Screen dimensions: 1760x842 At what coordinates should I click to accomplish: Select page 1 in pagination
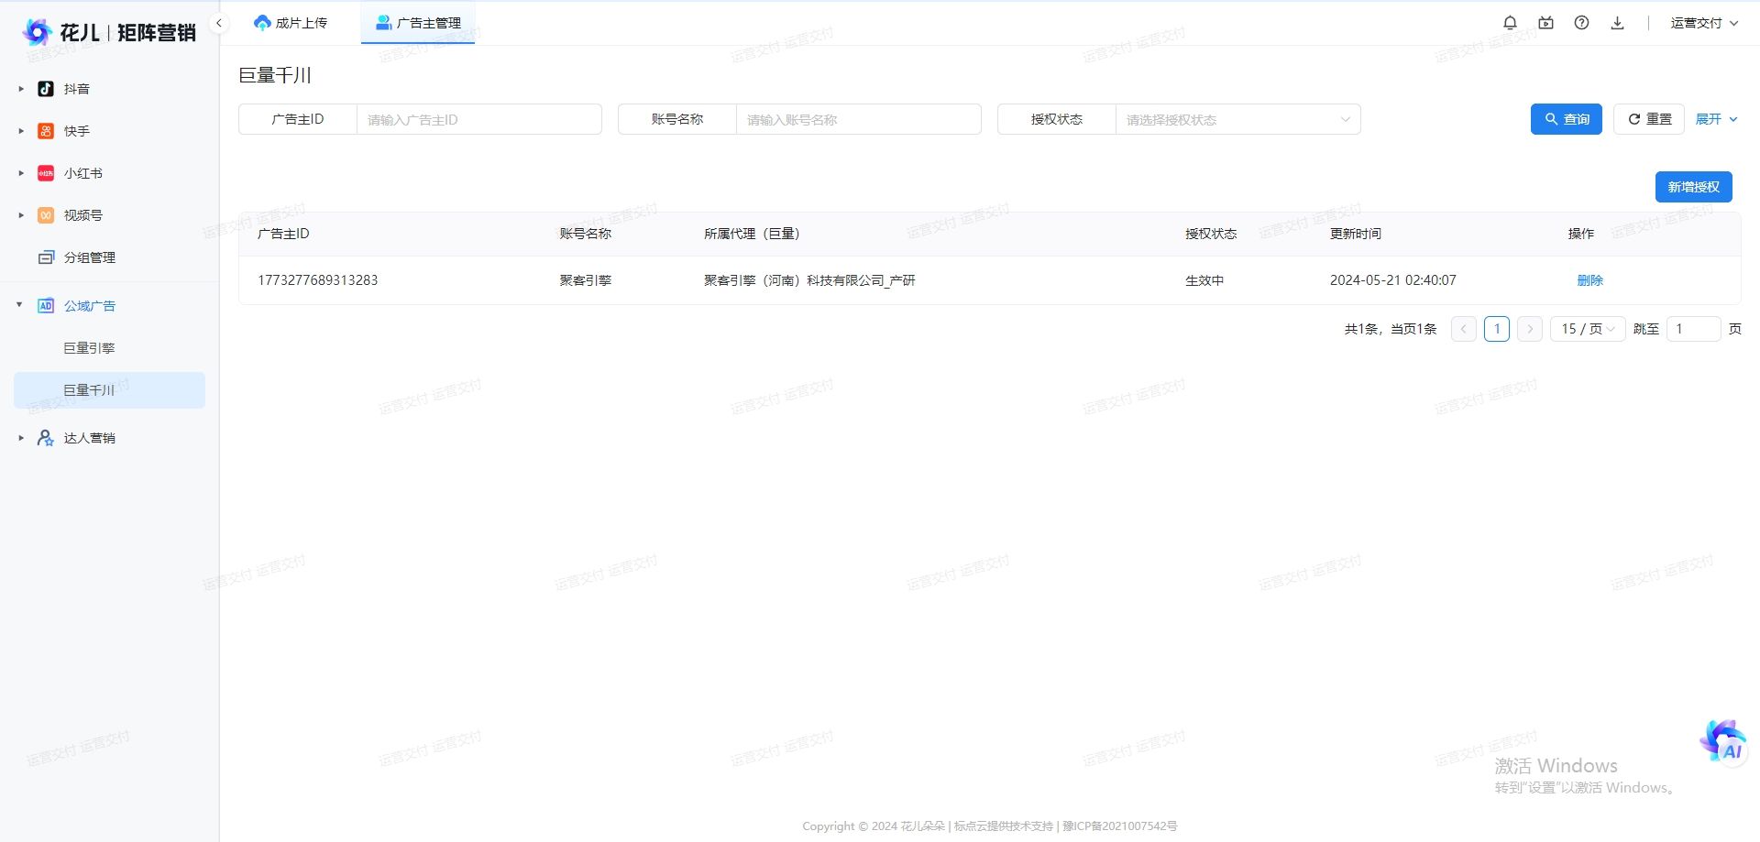point(1497,329)
